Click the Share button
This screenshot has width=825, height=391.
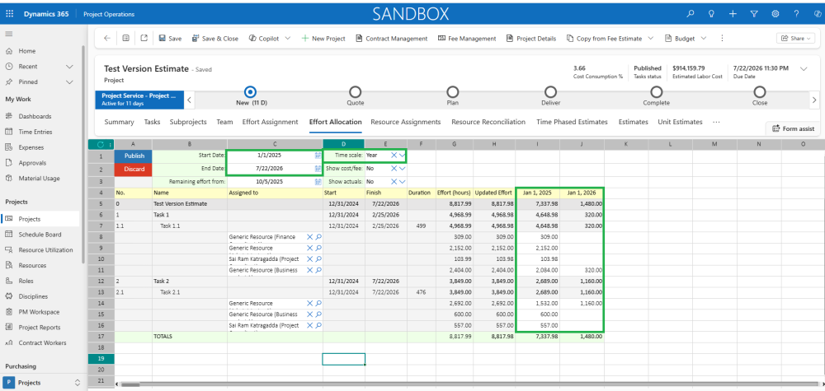click(x=795, y=39)
